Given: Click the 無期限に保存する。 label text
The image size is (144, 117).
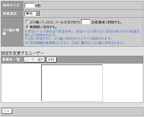Looking at the screenshot, I should (43, 27).
